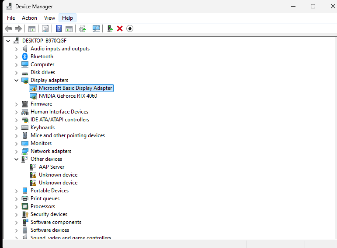Screen dimensions: 337x248
Task: Click the Disable device down-arrow icon
Action: pyautogui.click(x=130, y=28)
